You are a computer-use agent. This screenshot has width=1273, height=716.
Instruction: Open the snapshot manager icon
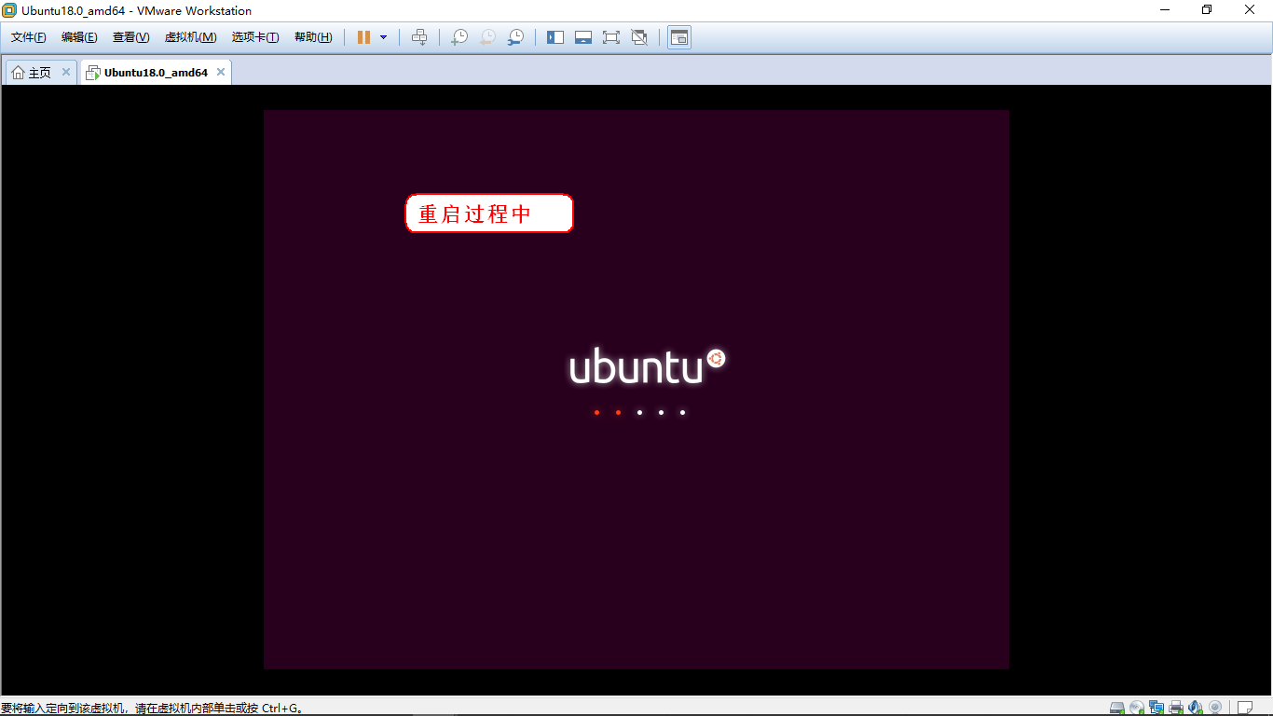(515, 37)
